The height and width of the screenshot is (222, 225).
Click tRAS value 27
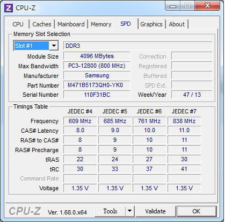[x=149, y=159]
